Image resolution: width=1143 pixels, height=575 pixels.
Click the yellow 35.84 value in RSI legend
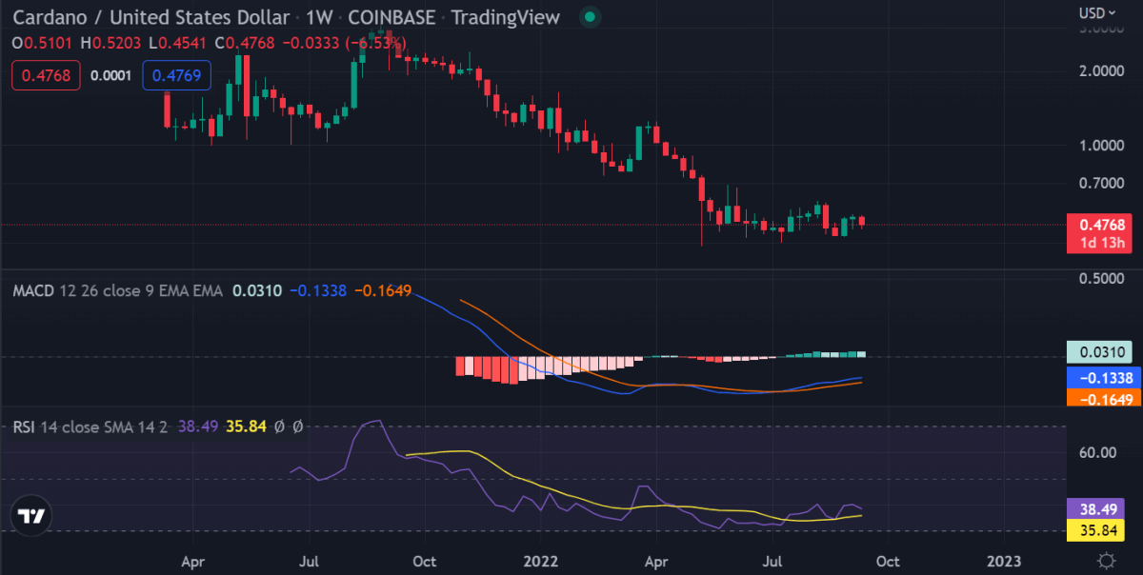point(246,427)
